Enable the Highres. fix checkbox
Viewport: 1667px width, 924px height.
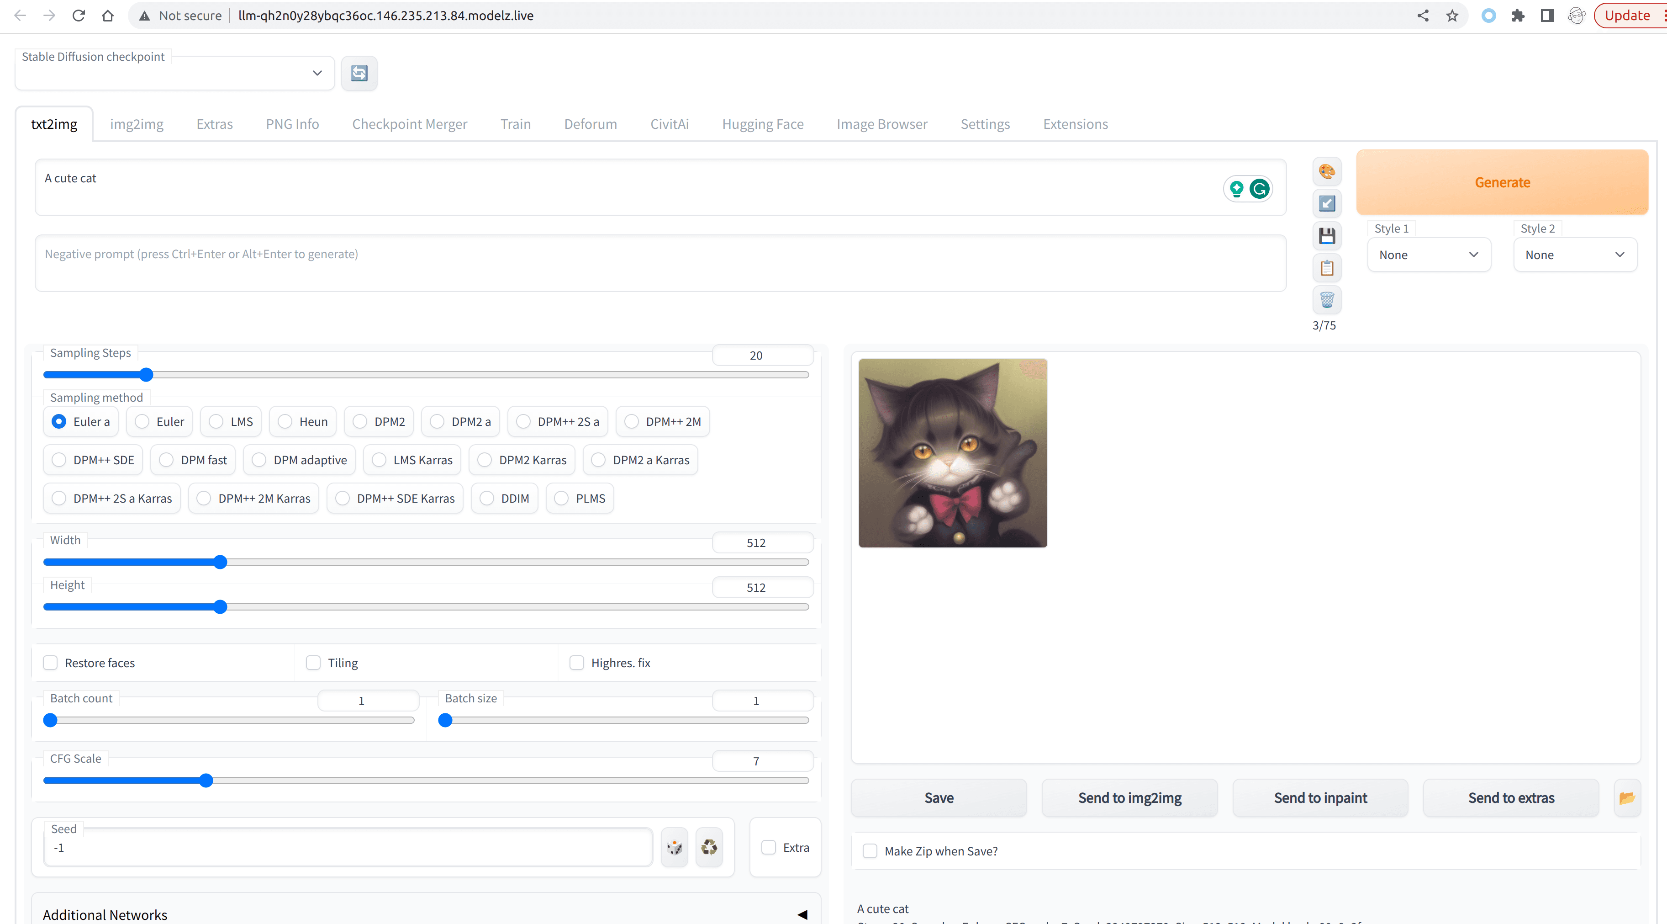pyautogui.click(x=576, y=663)
